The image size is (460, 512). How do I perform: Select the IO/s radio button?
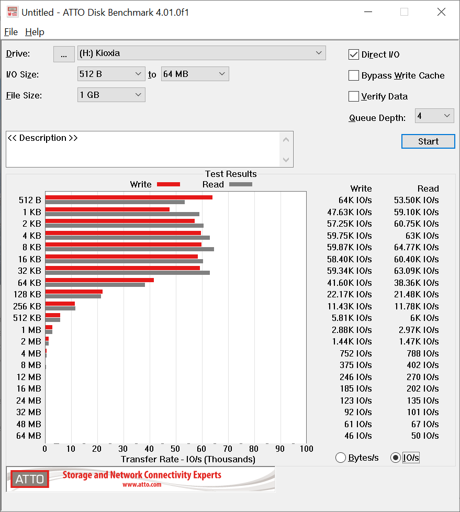395,458
